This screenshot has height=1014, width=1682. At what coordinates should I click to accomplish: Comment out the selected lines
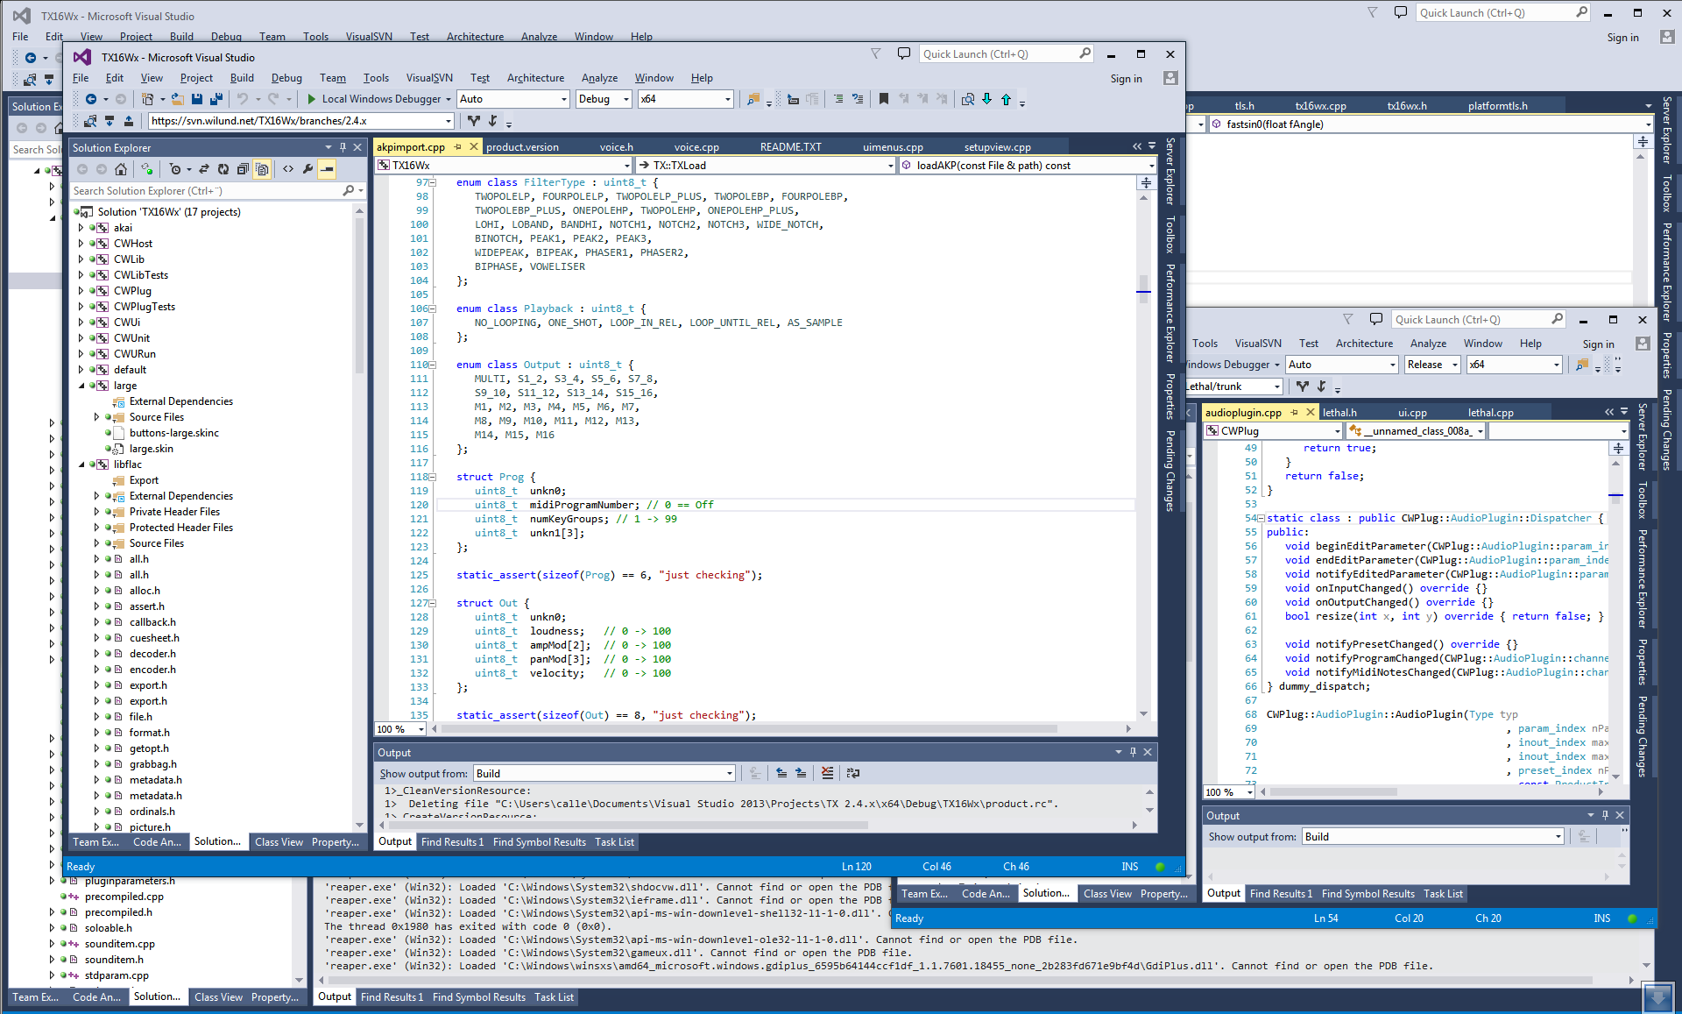pos(838,99)
